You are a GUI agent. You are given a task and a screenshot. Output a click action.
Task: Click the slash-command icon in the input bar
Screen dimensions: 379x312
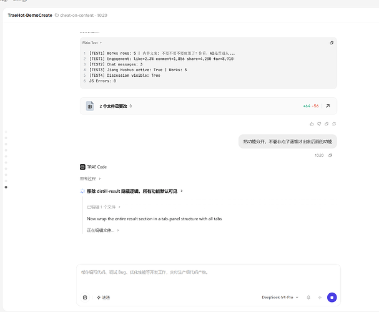pos(85,297)
